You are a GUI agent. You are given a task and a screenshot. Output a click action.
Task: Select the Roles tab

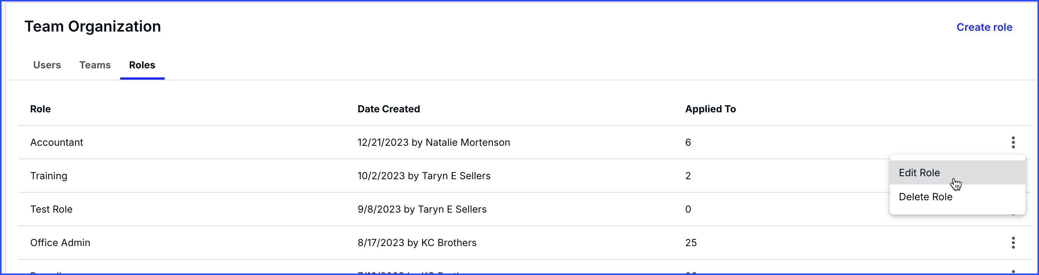tap(142, 65)
